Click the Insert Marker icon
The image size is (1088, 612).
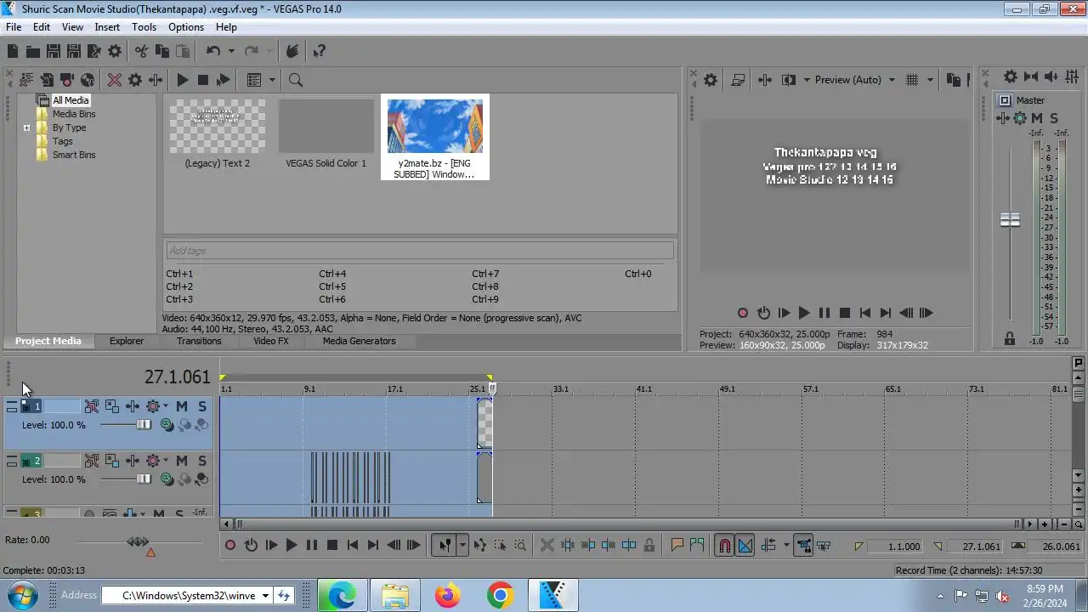pyautogui.click(x=677, y=546)
